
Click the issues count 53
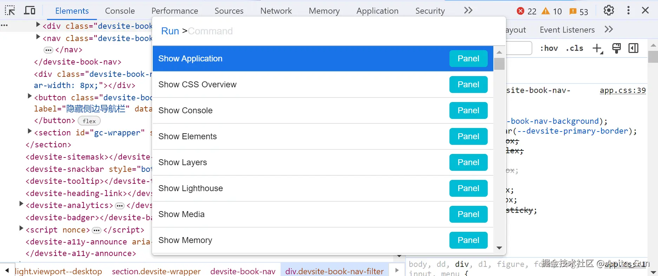coord(579,11)
